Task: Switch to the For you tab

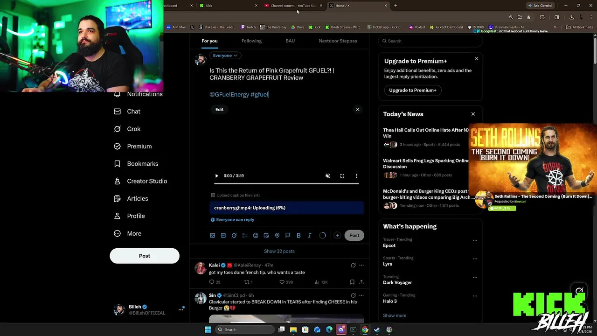Action: [209, 41]
